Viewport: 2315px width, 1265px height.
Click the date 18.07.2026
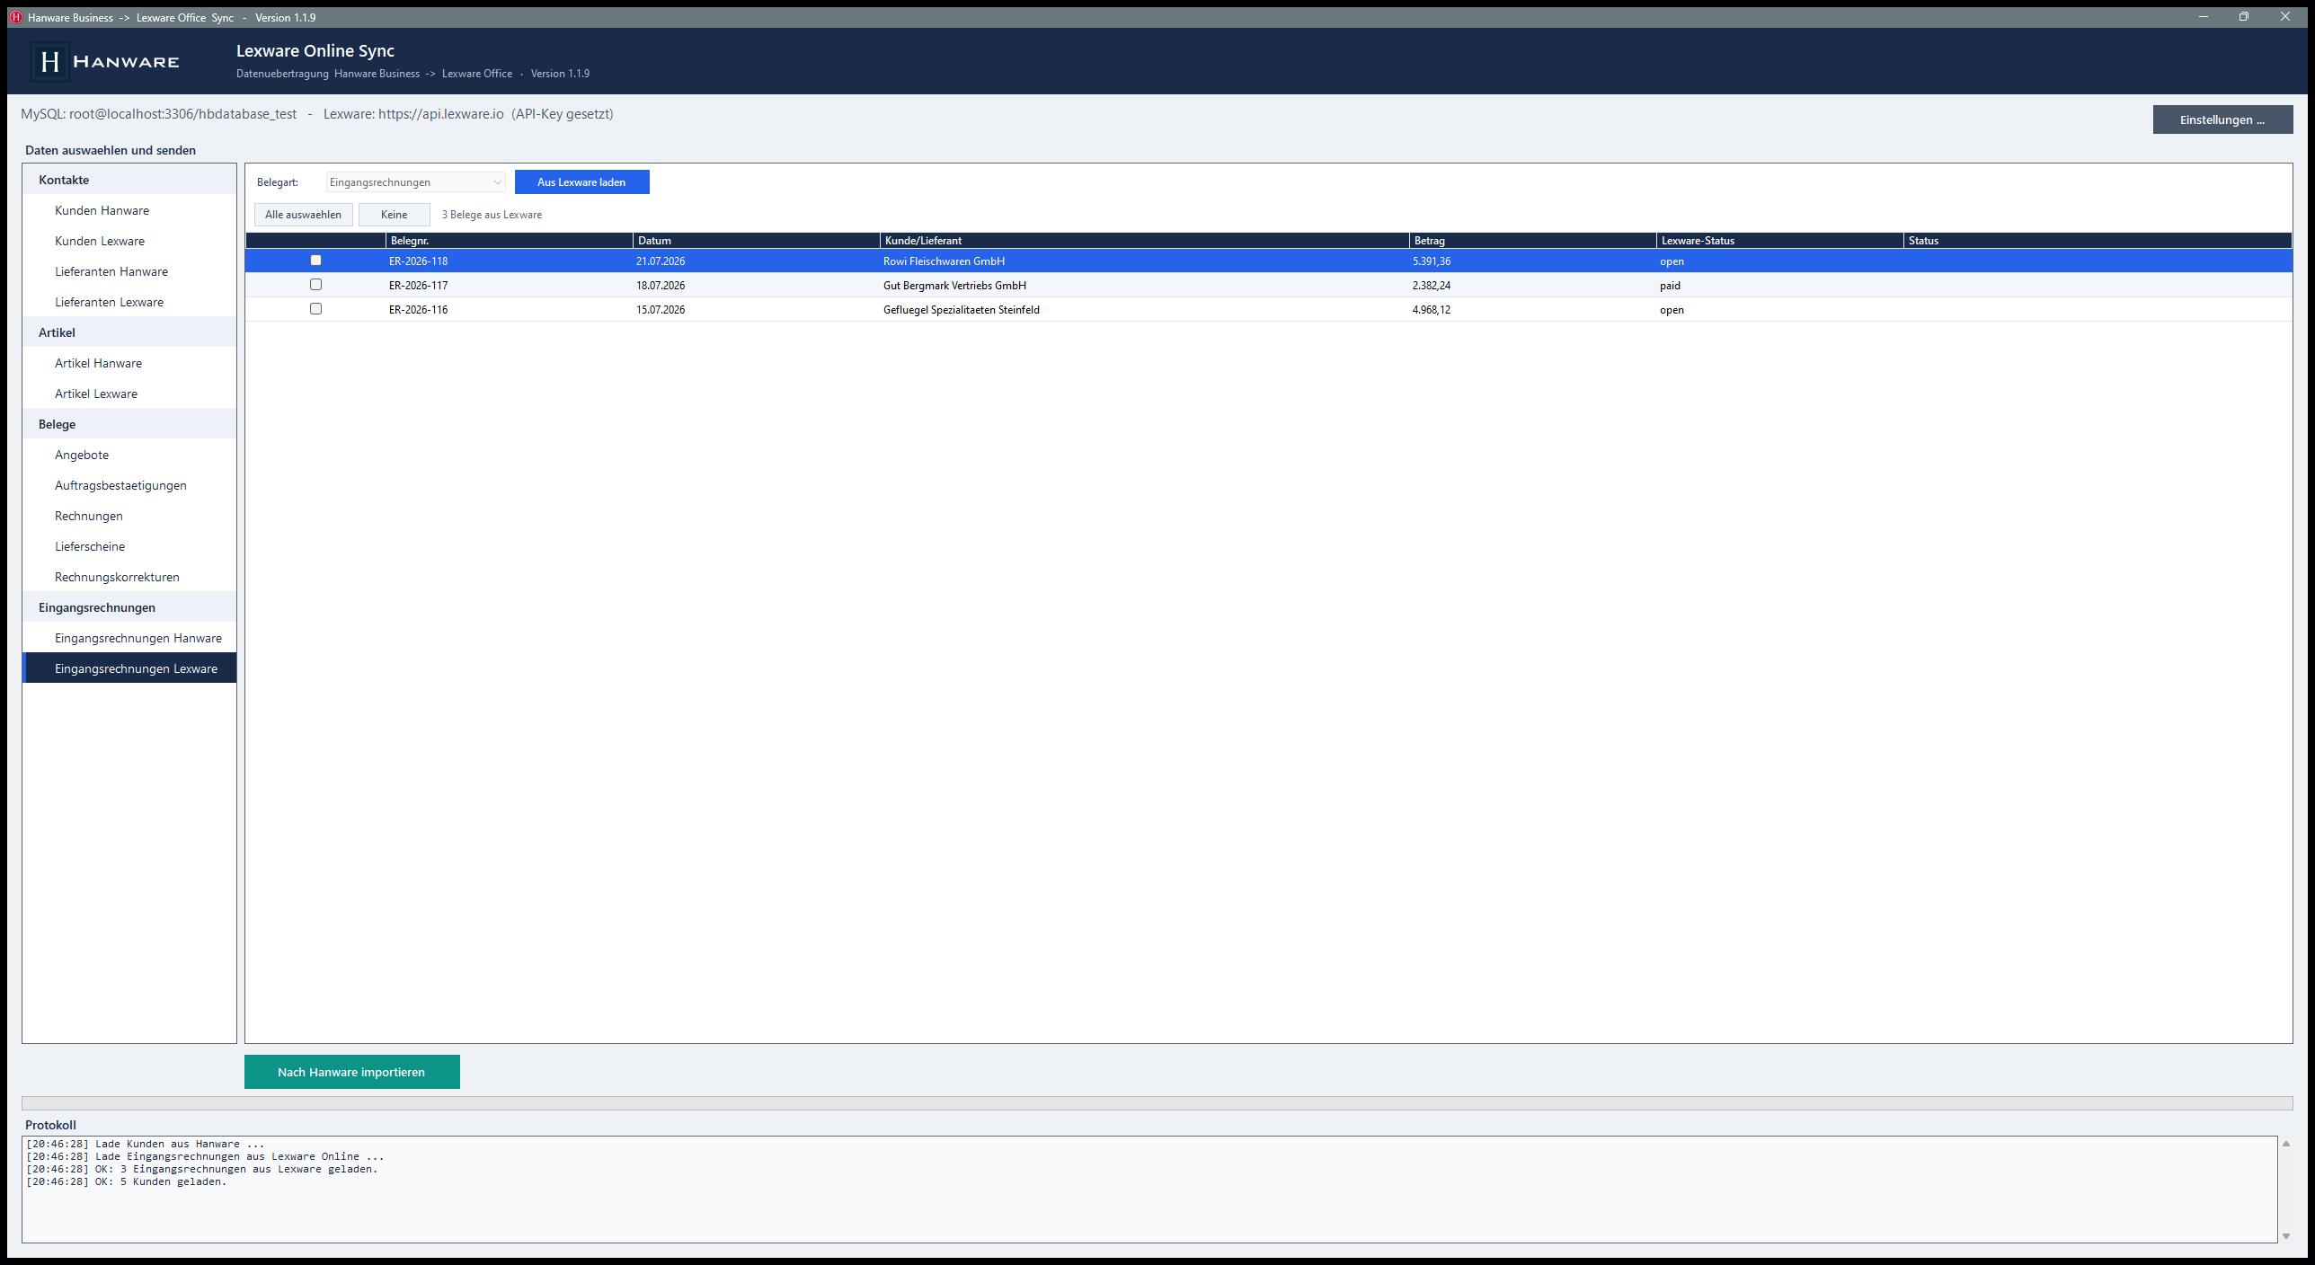pos(661,286)
